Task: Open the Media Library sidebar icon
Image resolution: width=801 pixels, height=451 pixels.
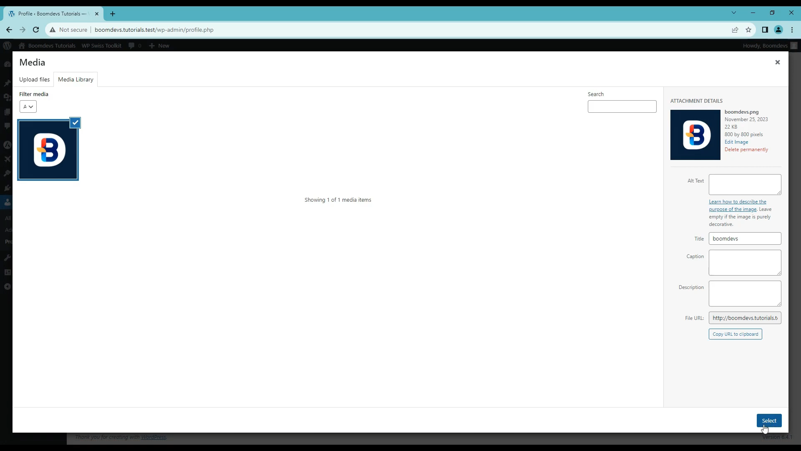Action: (x=7, y=97)
